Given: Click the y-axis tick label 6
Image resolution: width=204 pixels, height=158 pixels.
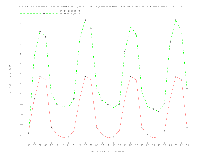Looking at the screenshot, I should tap(20, 104).
